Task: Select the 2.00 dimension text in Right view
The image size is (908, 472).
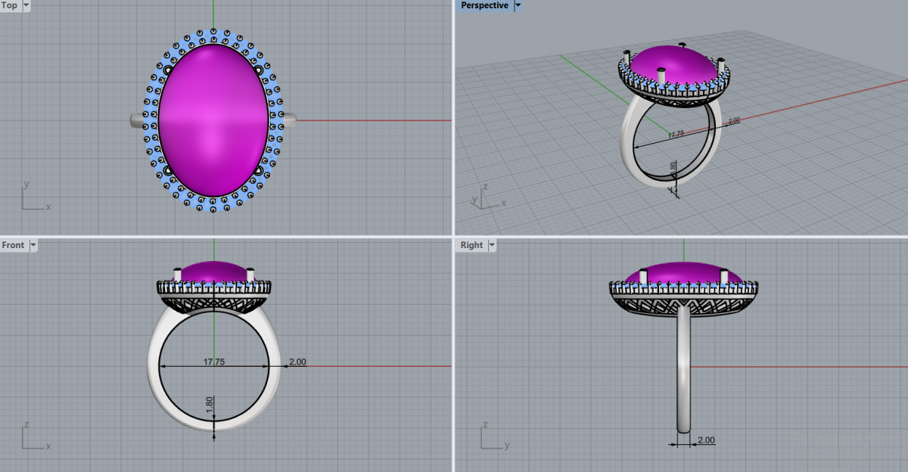Action: [x=705, y=440]
